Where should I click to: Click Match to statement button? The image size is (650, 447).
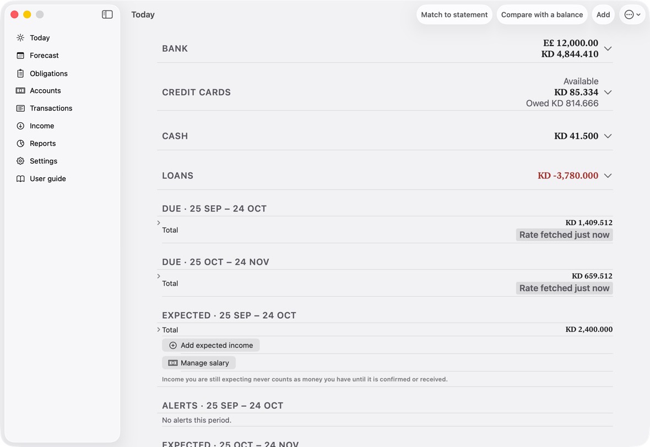454,14
